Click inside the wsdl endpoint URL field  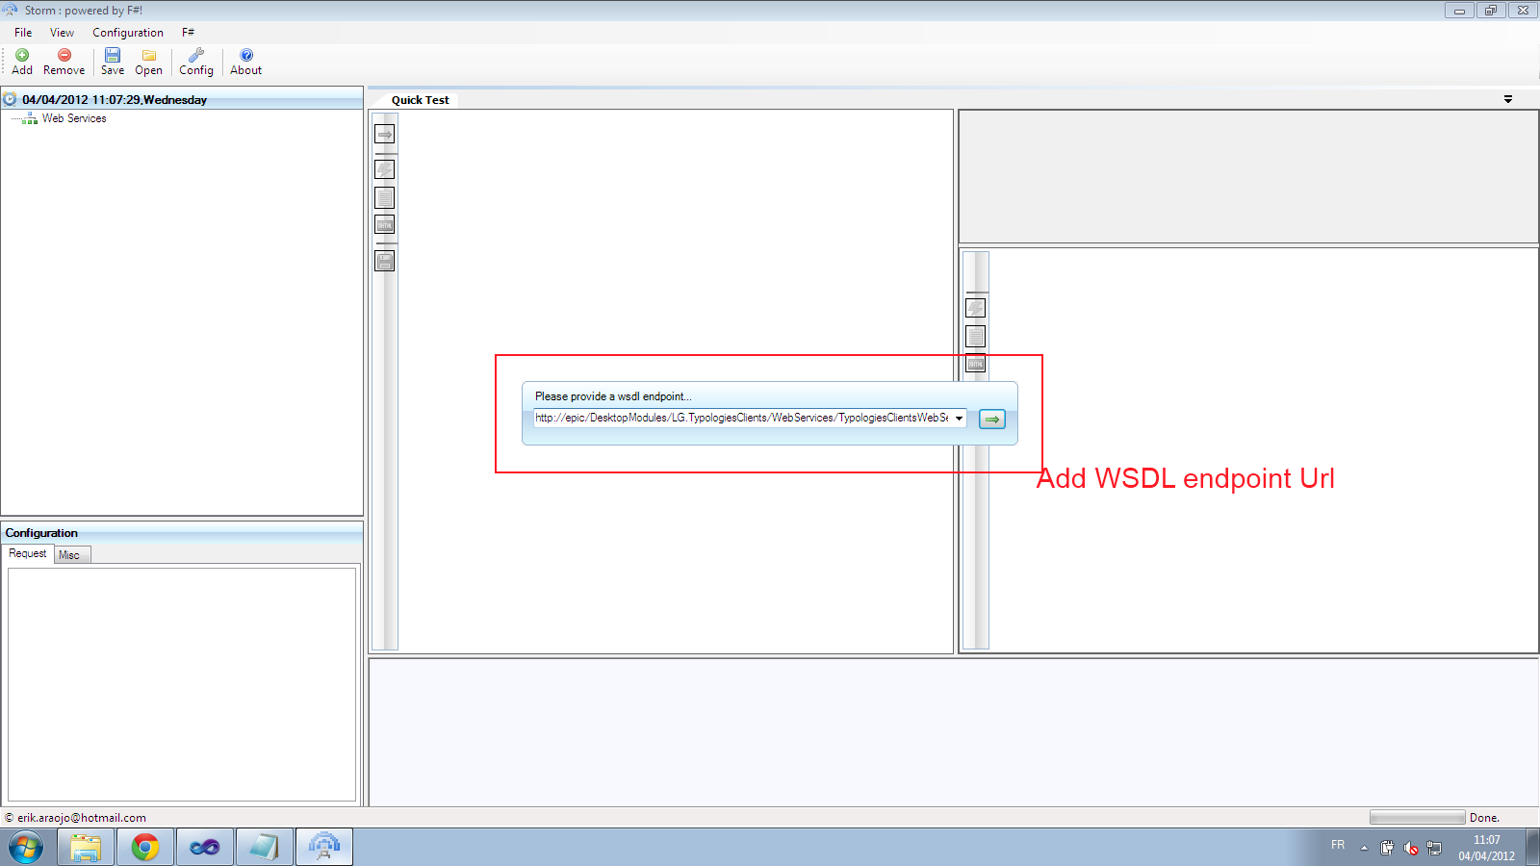pos(742,418)
